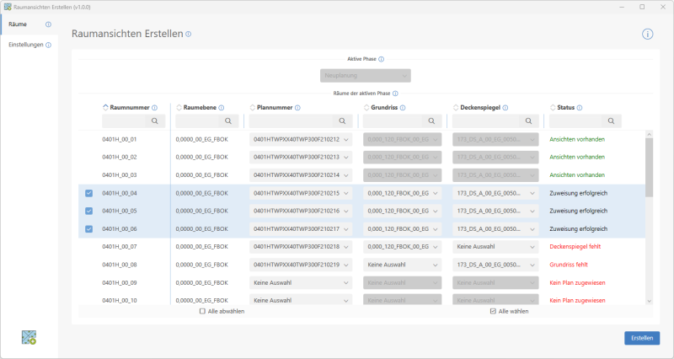Toggle the Alle wählen checkbox
The width and height of the screenshot is (674, 359).
tap(494, 311)
